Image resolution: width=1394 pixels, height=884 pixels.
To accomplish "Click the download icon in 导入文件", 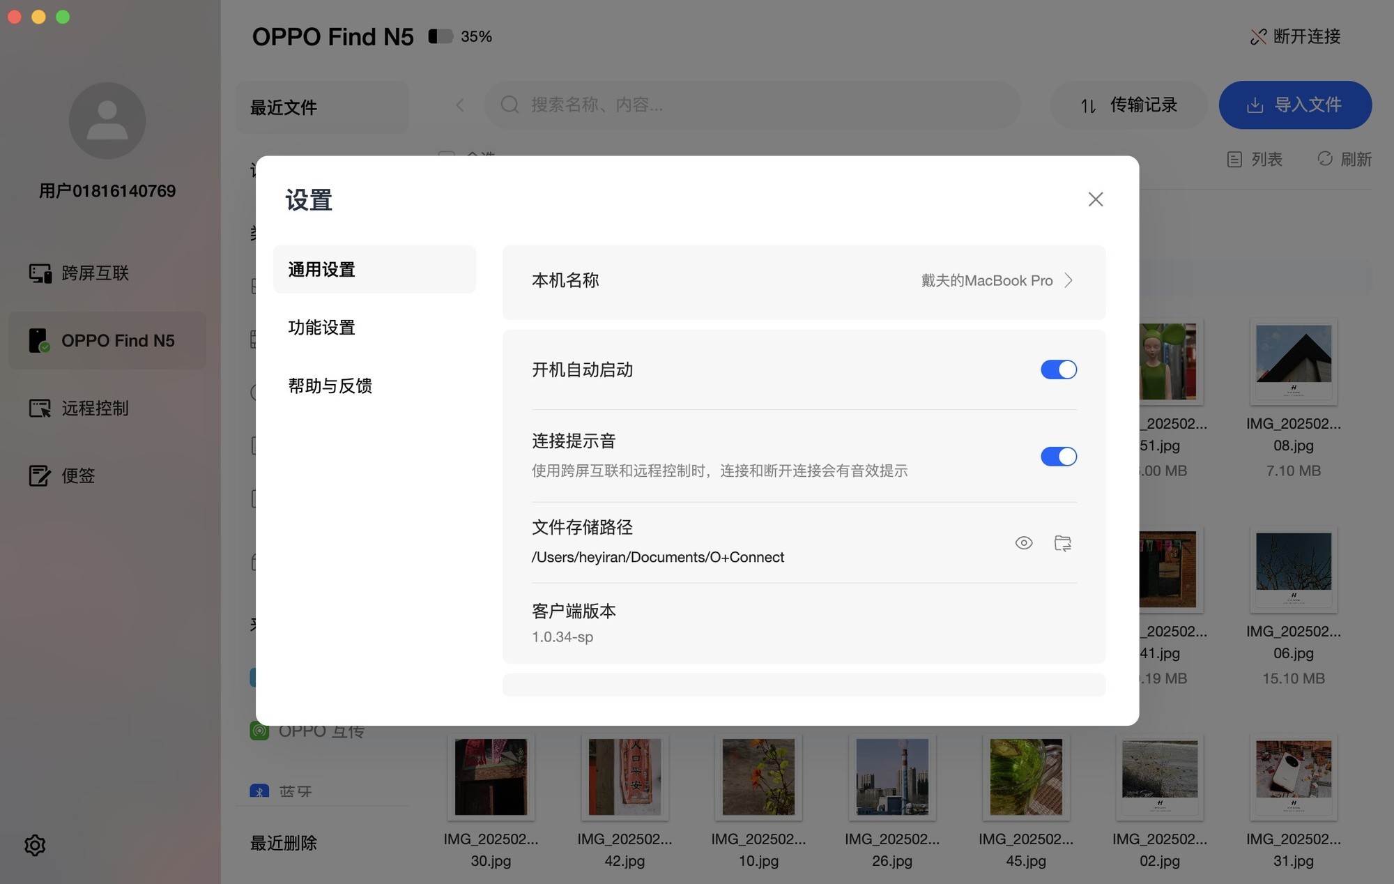I will 1255,105.
